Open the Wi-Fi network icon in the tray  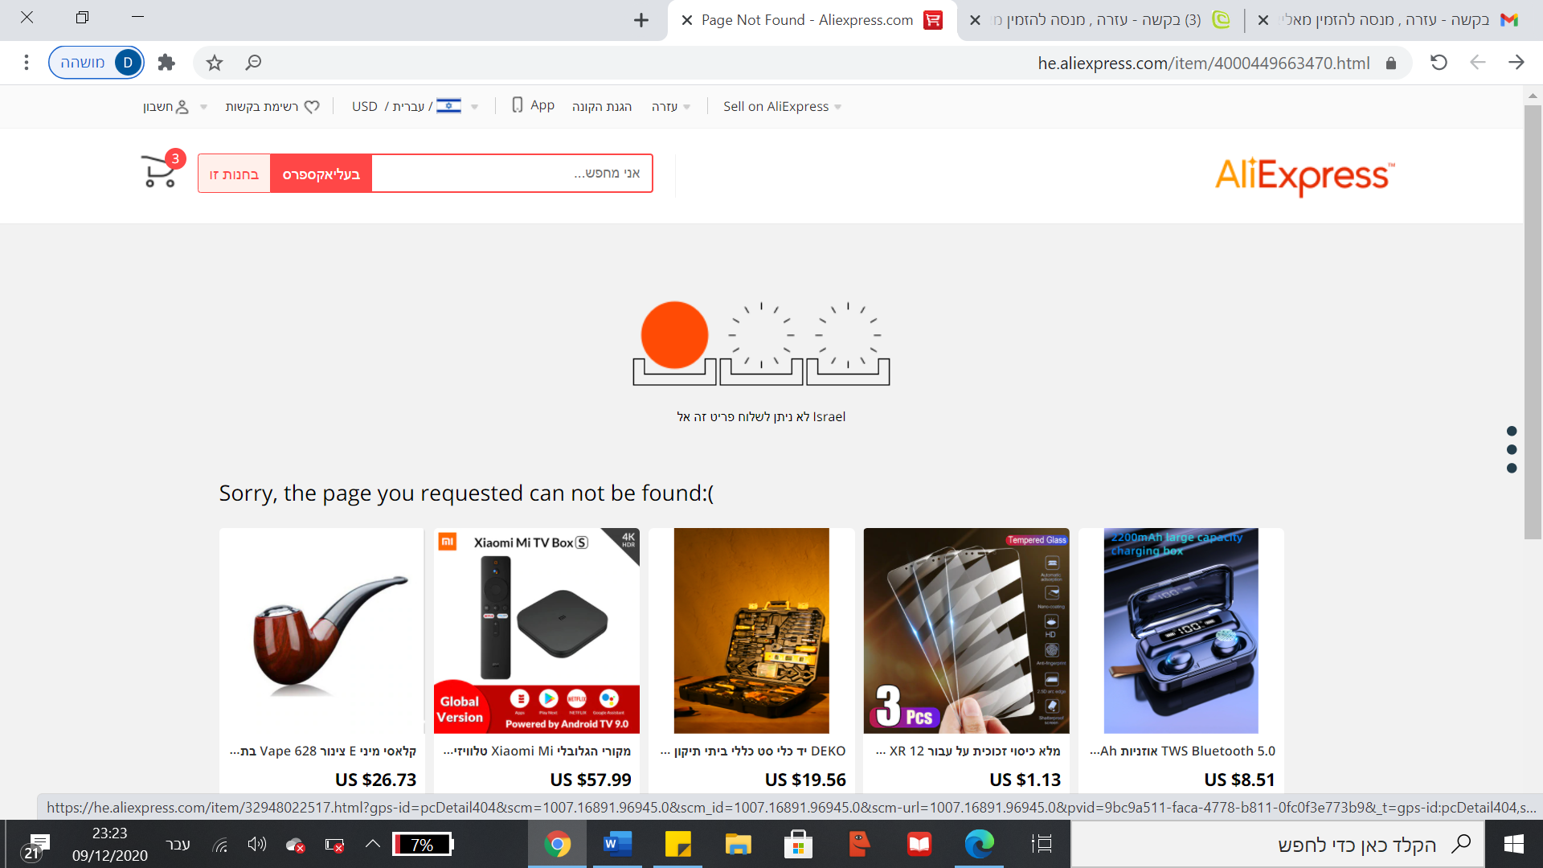click(x=220, y=845)
